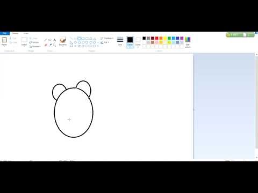Select the Fill with color bucket tool
258x193 pixels.
pyautogui.click(x=50, y=40)
